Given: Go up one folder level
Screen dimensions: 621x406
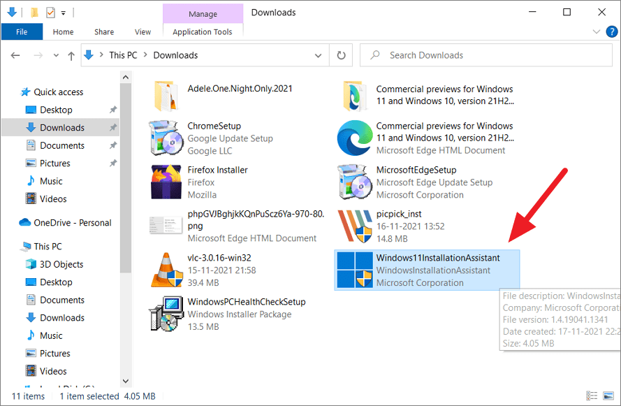Looking at the screenshot, I should [x=71, y=56].
